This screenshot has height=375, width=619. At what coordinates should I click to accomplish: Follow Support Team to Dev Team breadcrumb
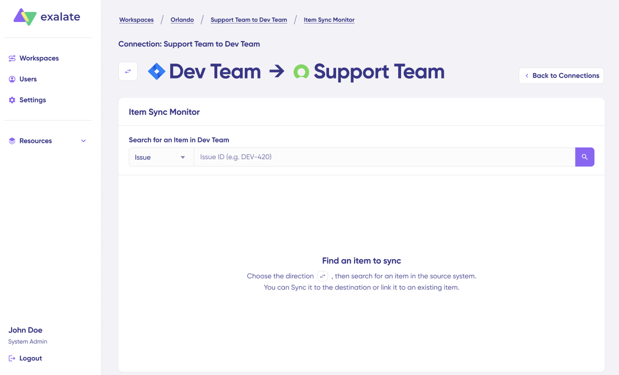point(249,20)
